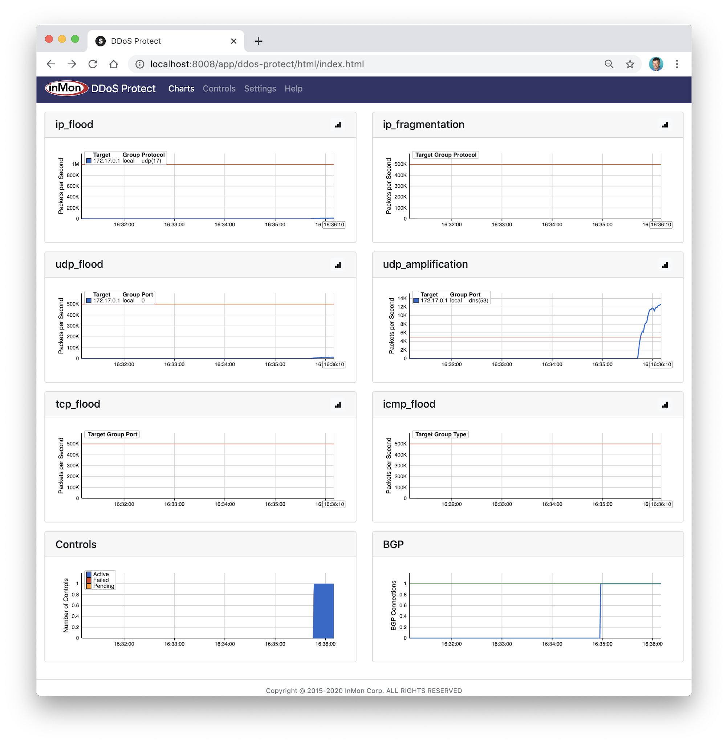Screen dimensions: 728x744
Task: Open the Help page
Action: (293, 89)
